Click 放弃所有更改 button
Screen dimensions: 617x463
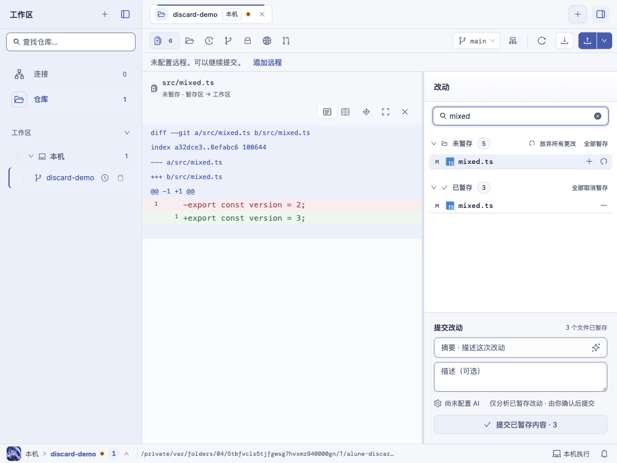point(553,143)
